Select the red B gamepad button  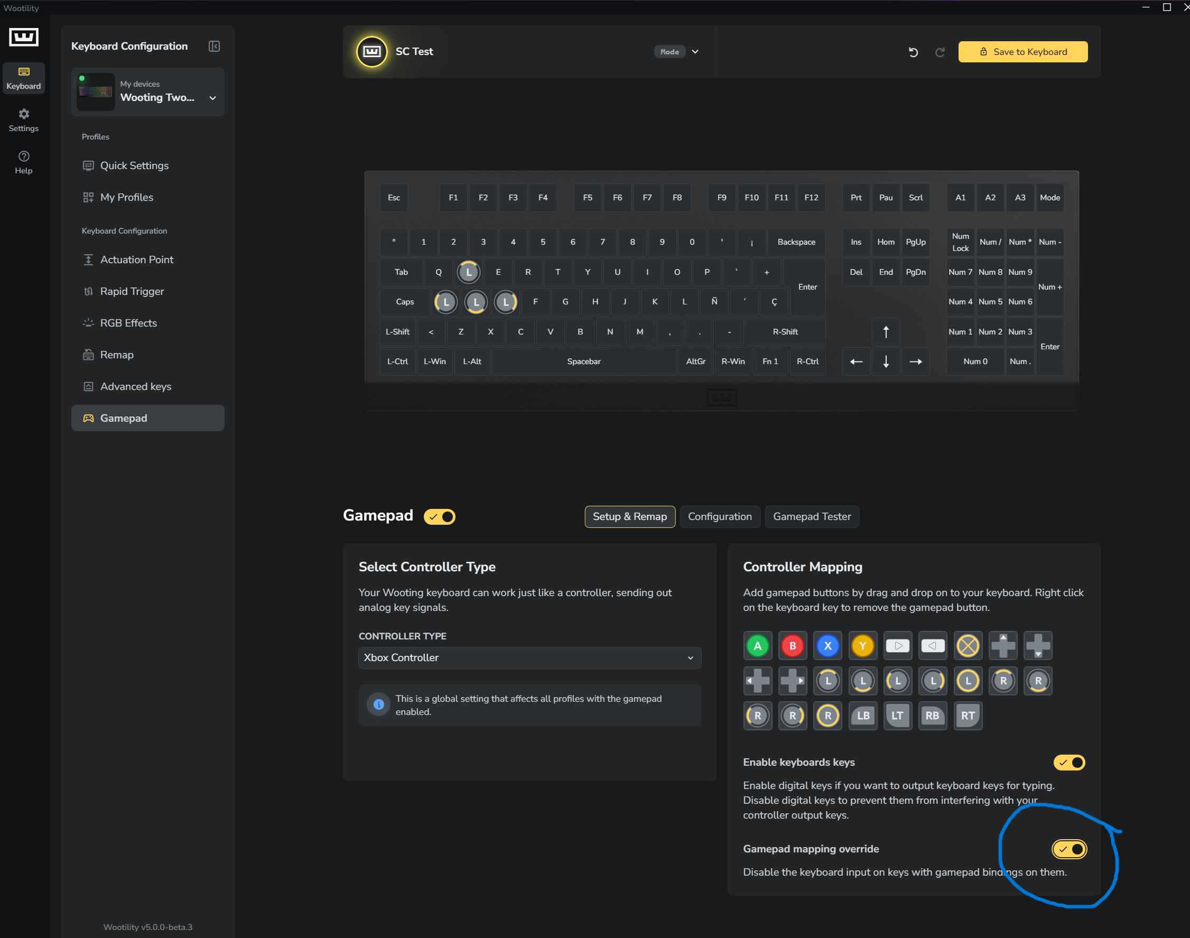[793, 646]
